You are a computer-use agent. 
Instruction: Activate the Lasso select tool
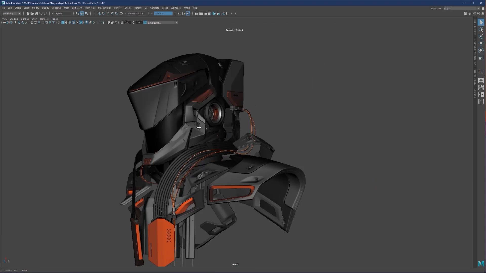tap(481, 29)
